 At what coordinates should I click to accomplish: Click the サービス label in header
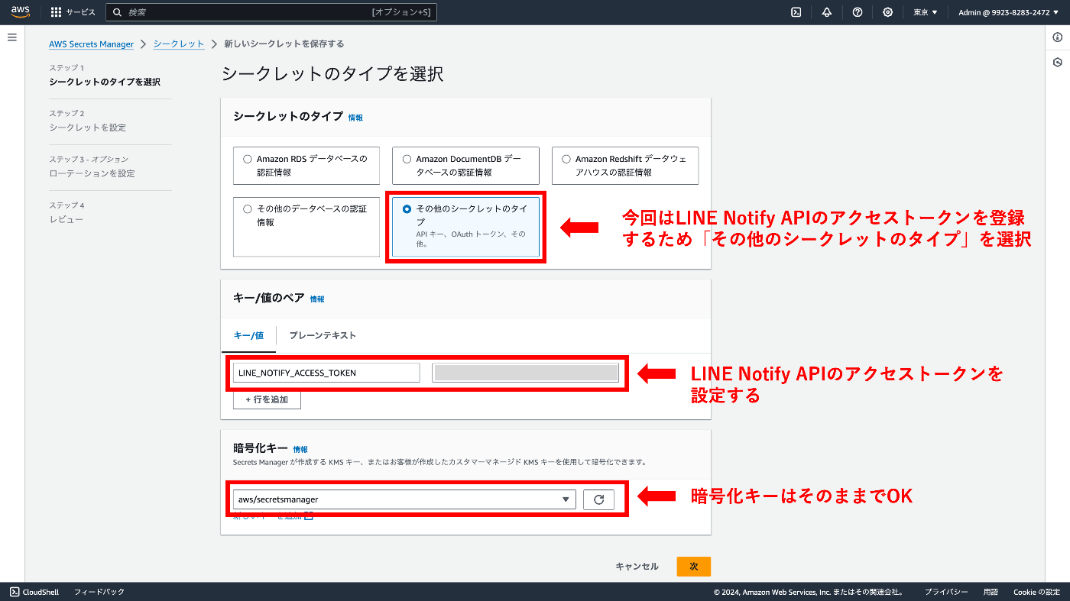click(81, 12)
